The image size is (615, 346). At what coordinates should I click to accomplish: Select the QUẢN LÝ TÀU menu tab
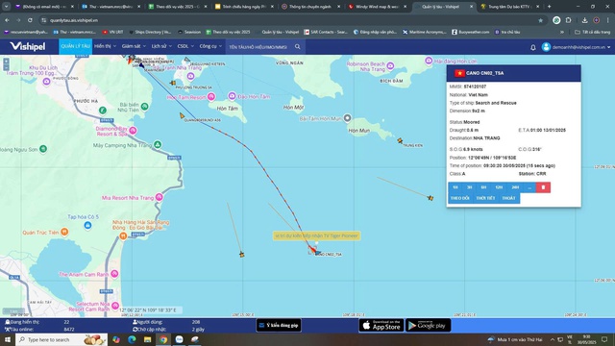(x=75, y=46)
